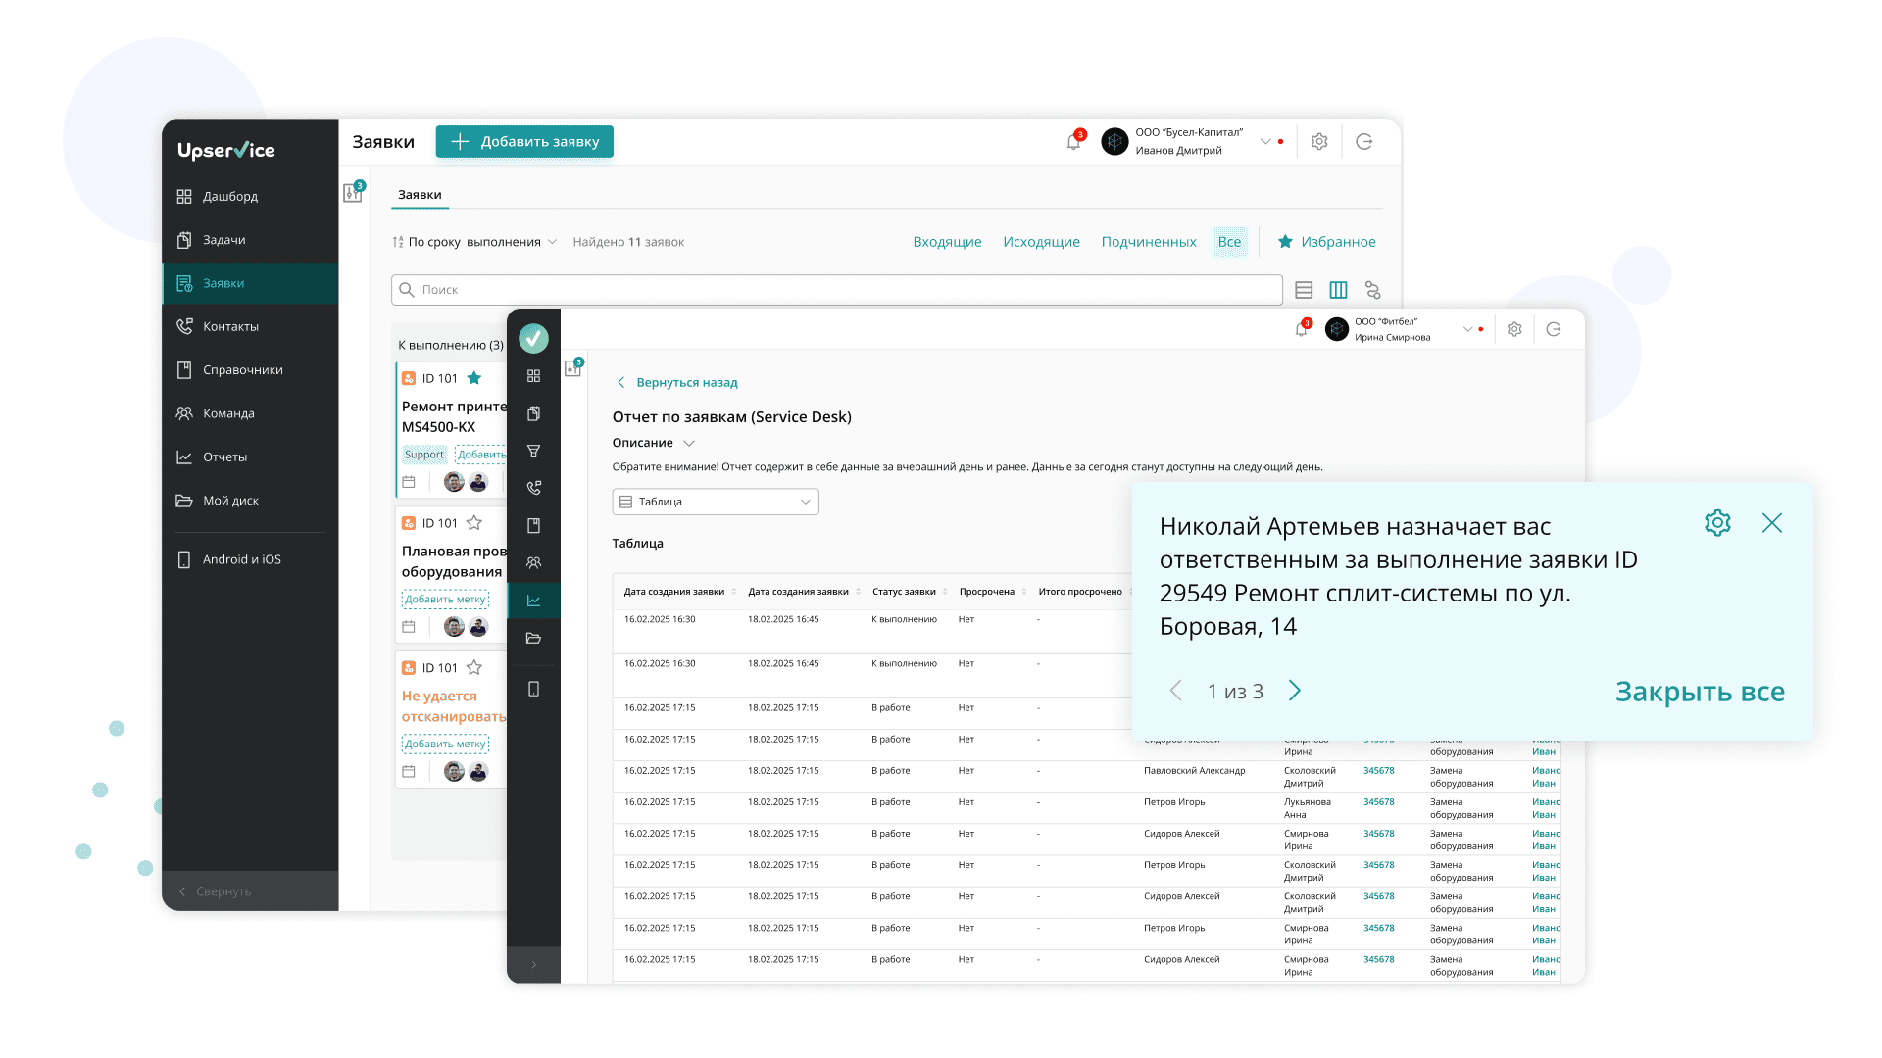
Task: Open notification settings gear in popup
Action: [1717, 523]
